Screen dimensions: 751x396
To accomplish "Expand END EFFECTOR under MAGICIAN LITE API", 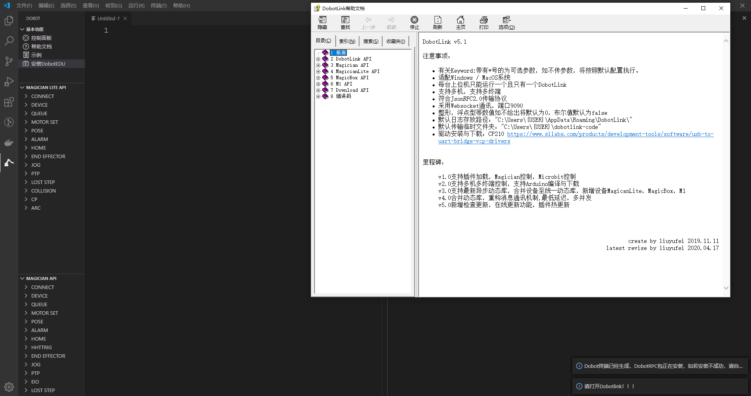I will click(x=52, y=156).
